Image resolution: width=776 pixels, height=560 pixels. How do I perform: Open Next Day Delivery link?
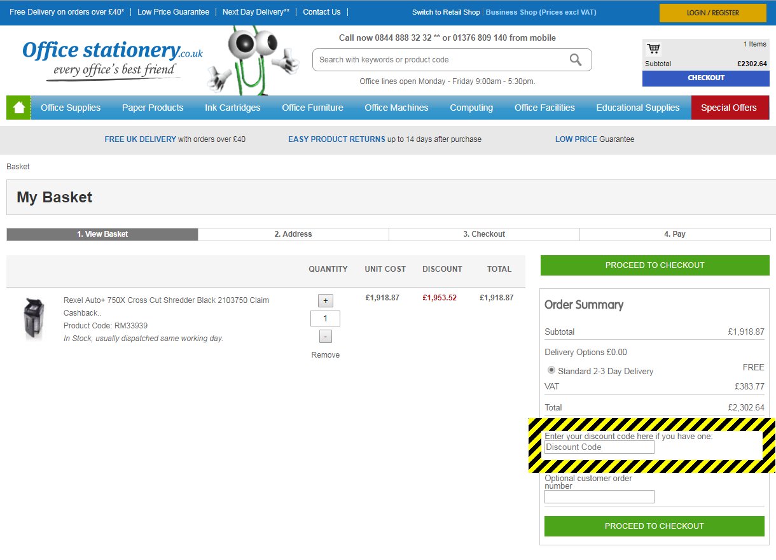coord(256,12)
